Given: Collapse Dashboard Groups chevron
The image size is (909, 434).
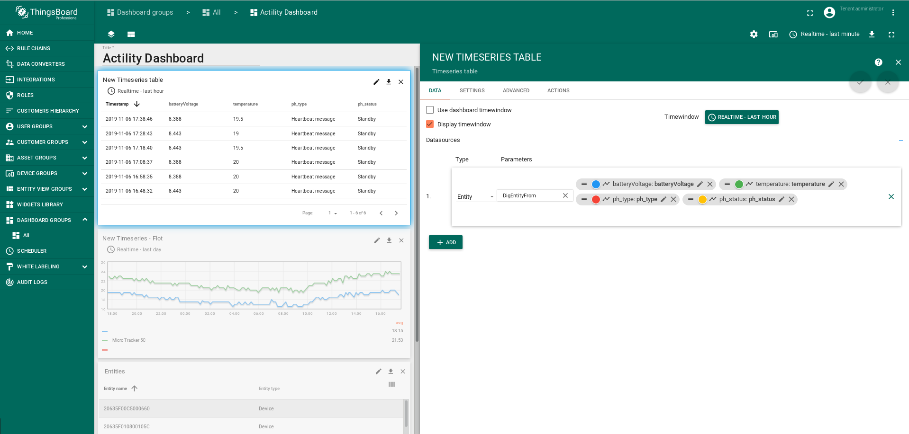Looking at the screenshot, I should [84, 220].
